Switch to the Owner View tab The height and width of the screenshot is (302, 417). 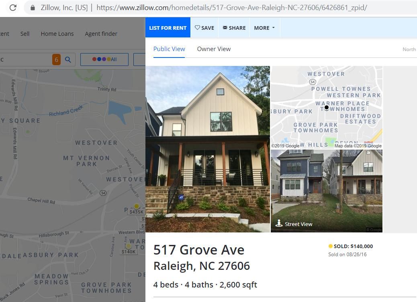click(x=214, y=49)
